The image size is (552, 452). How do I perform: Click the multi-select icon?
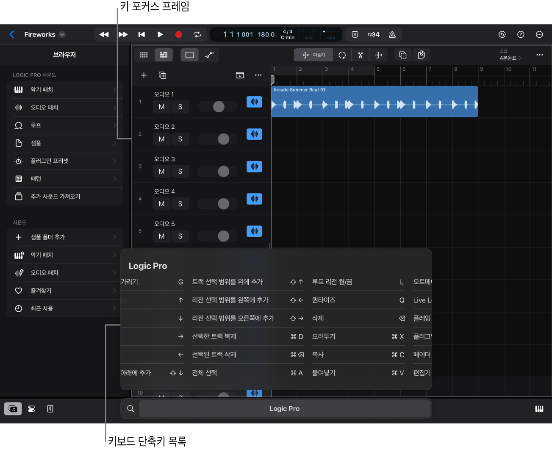403,55
